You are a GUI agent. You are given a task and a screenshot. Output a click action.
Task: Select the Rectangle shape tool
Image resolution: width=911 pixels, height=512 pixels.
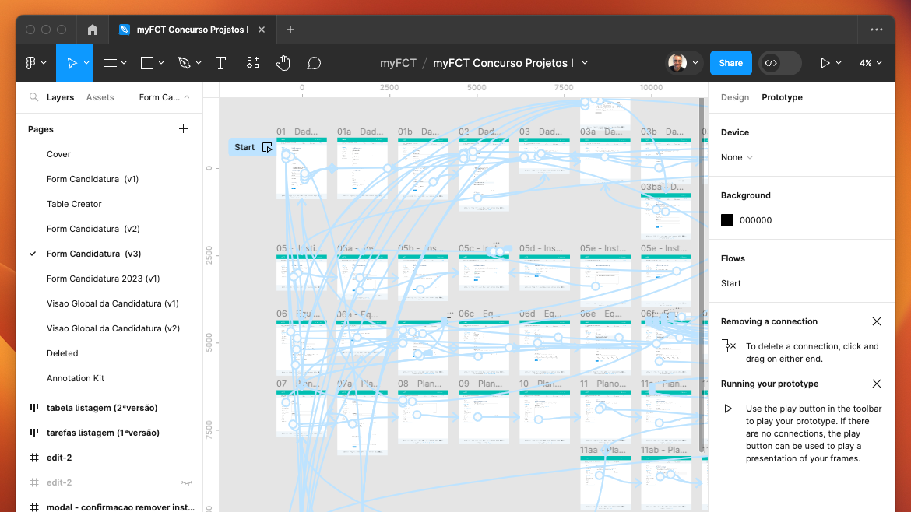point(146,63)
